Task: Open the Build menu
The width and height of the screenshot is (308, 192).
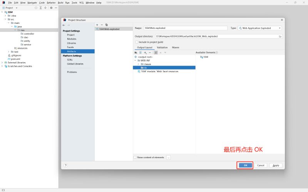Action: [x=60, y=3]
